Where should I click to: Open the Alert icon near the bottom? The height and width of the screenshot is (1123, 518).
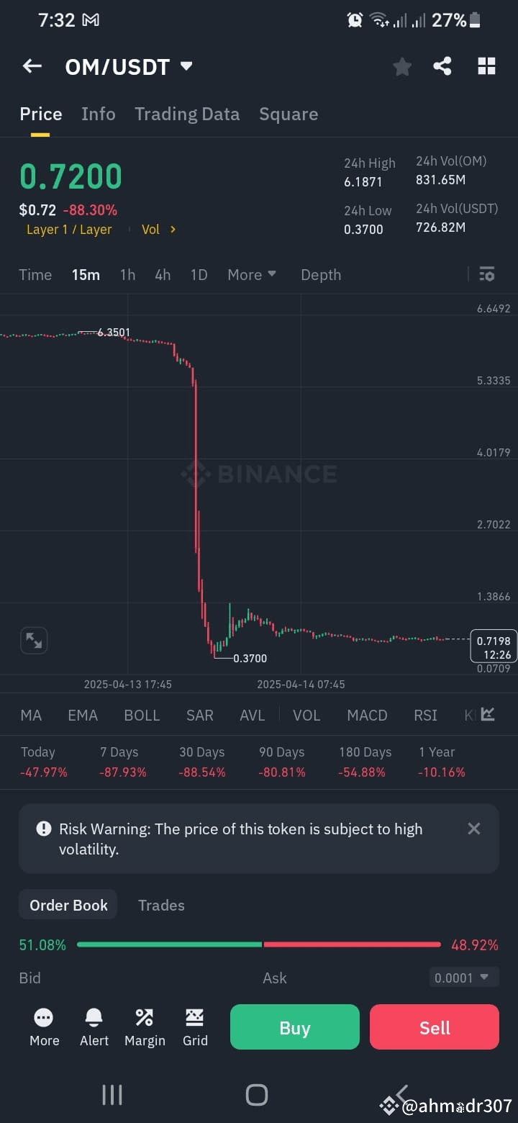[94, 1027]
